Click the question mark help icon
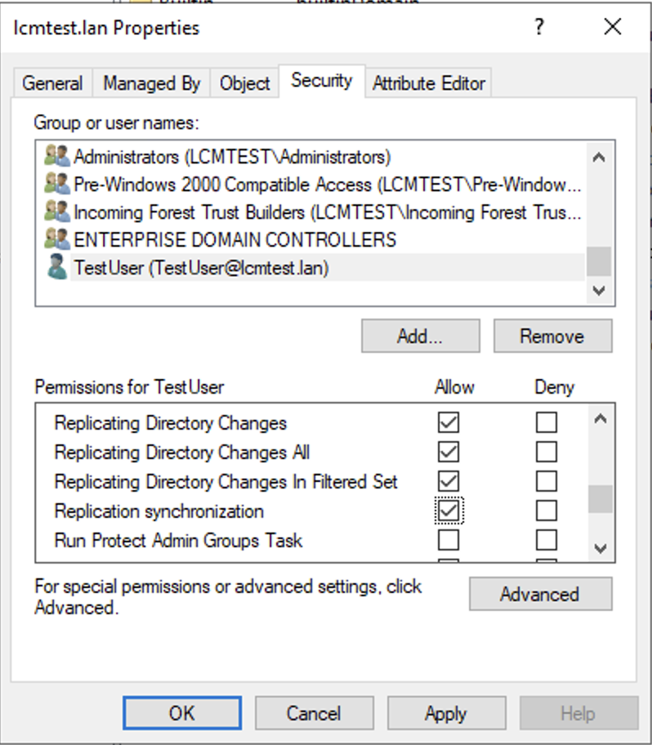Screen dimensions: 652x745 point(539,28)
